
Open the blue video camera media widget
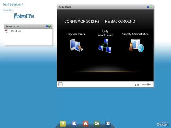[x=74, y=124]
